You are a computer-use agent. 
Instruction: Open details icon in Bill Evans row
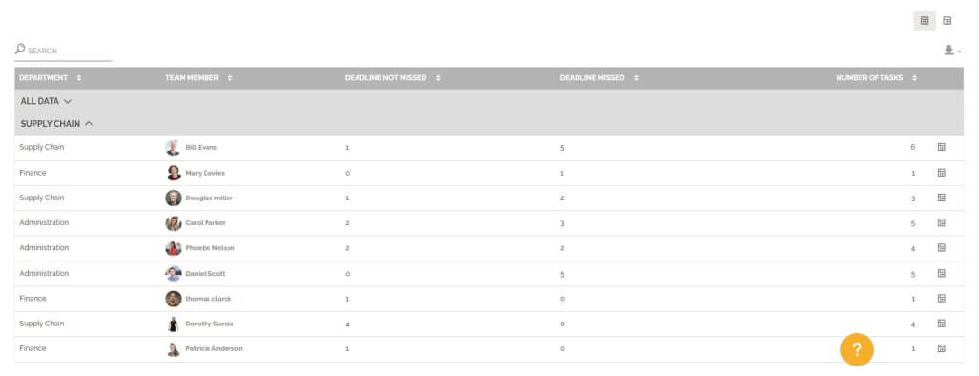coord(941,147)
